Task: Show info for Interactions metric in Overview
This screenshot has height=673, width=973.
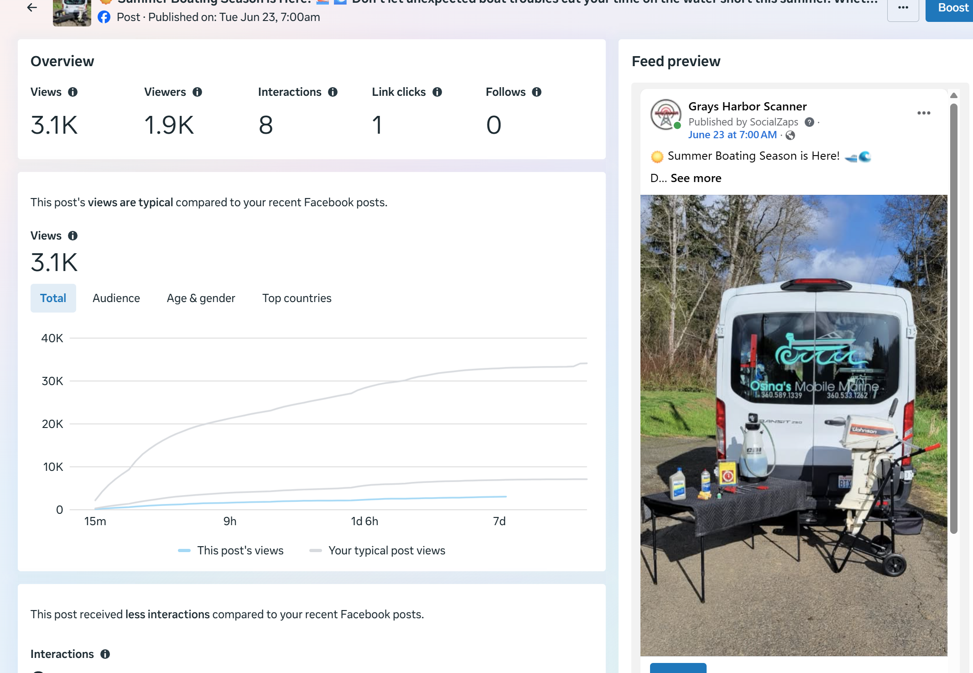Action: tap(333, 92)
